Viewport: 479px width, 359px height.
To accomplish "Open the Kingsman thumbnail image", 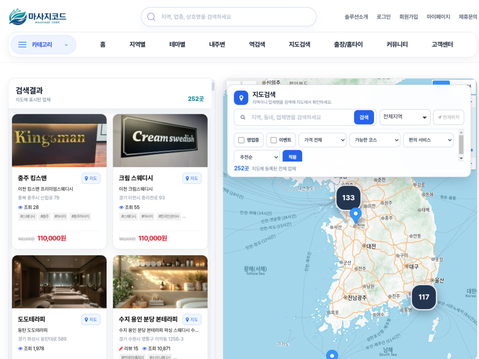I will pyautogui.click(x=59, y=141).
